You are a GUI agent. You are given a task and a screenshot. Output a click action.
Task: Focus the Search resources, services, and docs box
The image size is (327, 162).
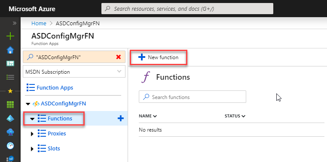(187, 9)
